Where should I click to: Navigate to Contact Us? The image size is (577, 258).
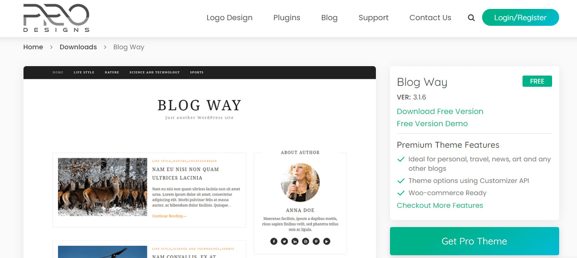click(x=430, y=18)
